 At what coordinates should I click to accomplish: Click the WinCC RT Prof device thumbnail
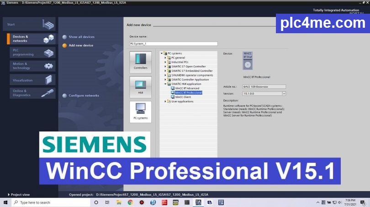(247, 60)
